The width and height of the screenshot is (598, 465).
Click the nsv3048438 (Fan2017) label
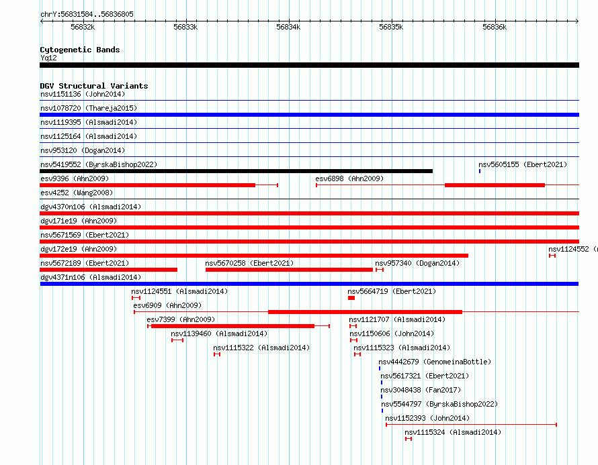(421, 390)
